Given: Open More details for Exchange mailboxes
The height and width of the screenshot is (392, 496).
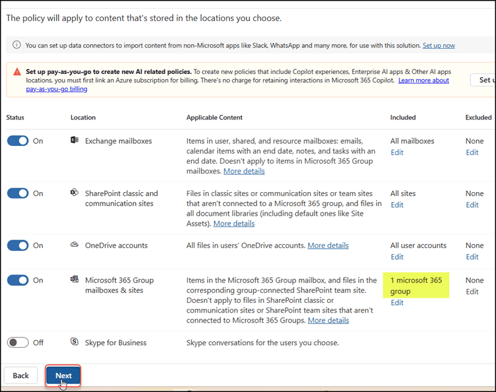Looking at the screenshot, I should click(x=244, y=171).
